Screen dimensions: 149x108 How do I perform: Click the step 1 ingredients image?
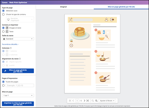click(x=103, y=35)
